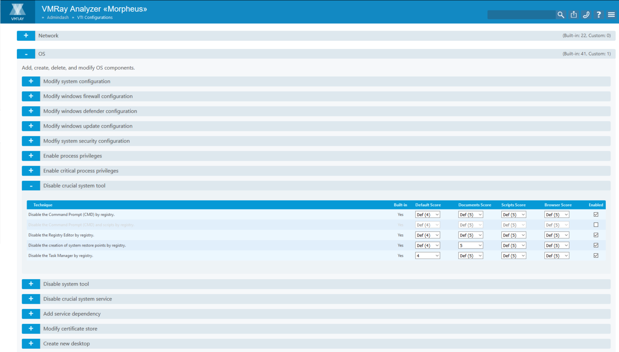This screenshot has height=352, width=619.
Task: Collapse the Disable crucial system tool section
Action: (x=31, y=185)
